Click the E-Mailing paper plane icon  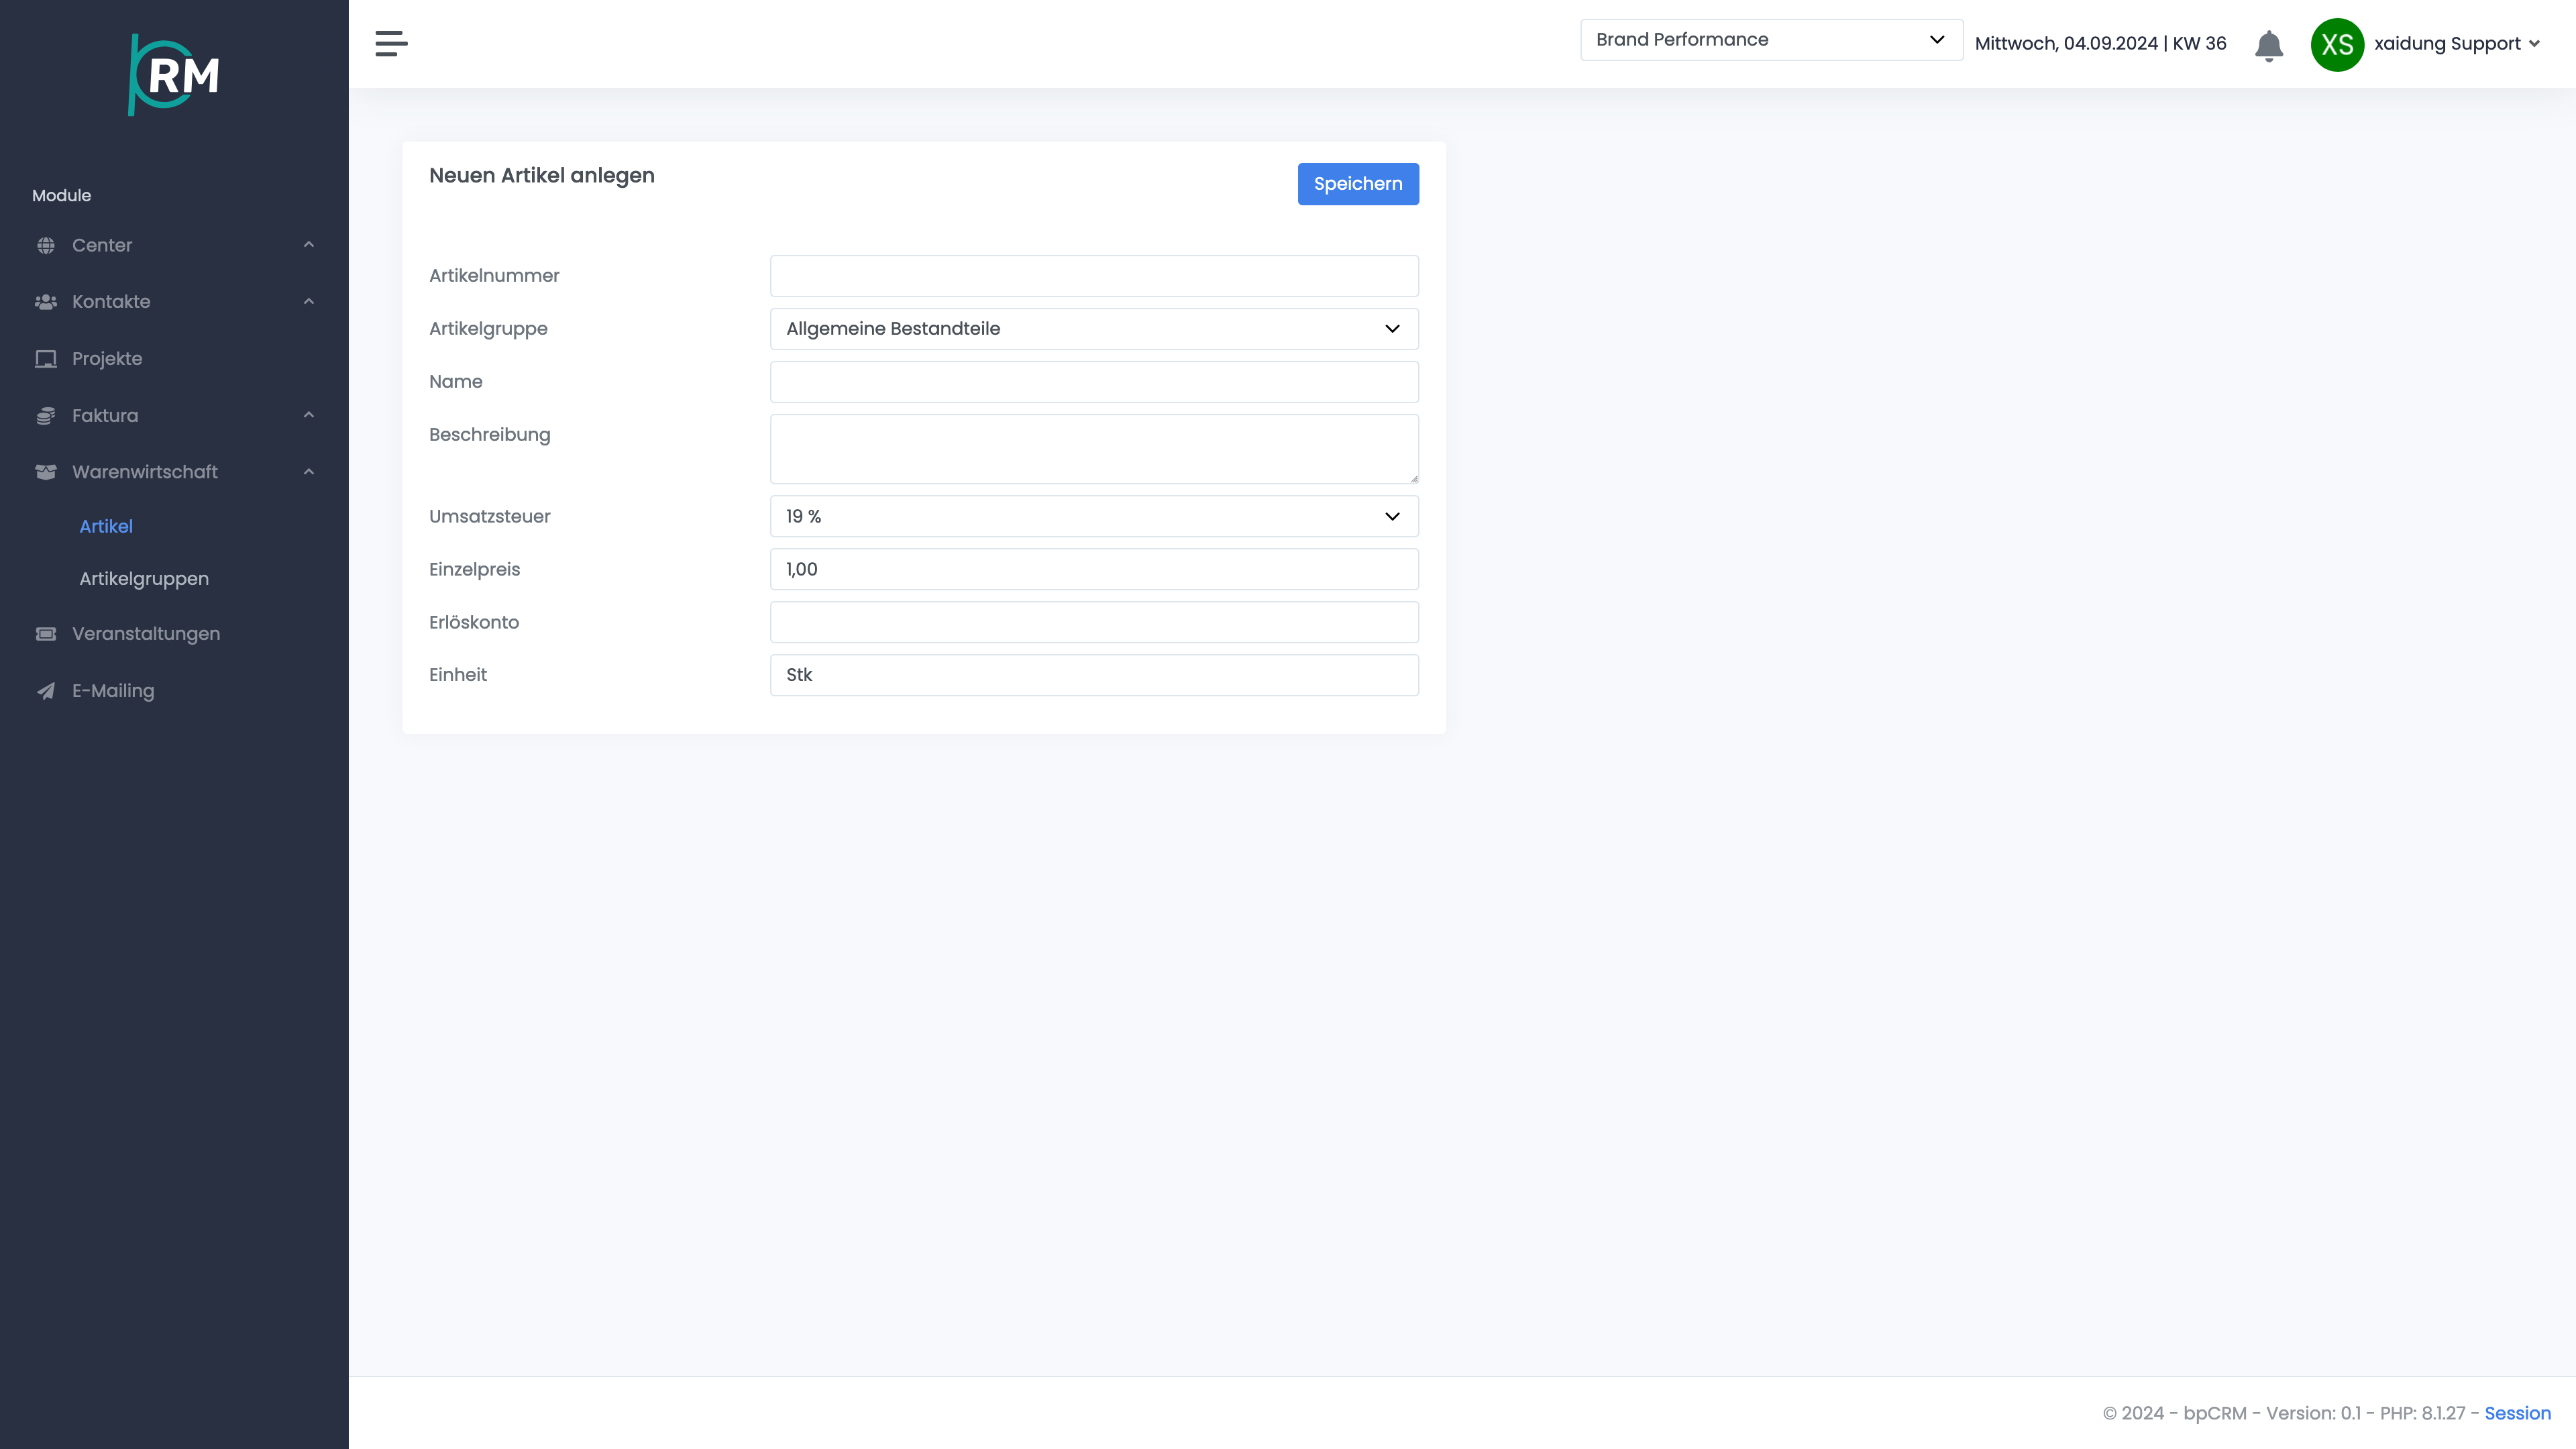tap(46, 691)
